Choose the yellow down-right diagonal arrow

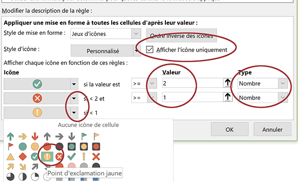[23, 167]
